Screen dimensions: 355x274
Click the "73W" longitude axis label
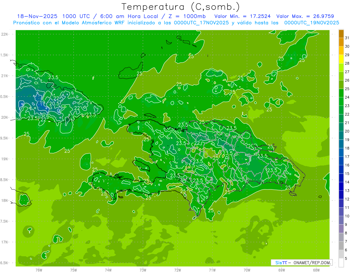[x=143, y=270]
